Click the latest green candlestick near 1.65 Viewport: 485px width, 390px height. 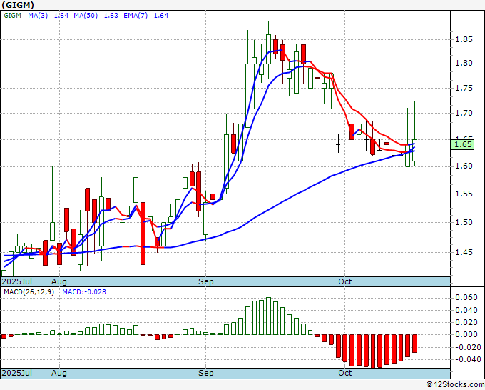(415, 150)
